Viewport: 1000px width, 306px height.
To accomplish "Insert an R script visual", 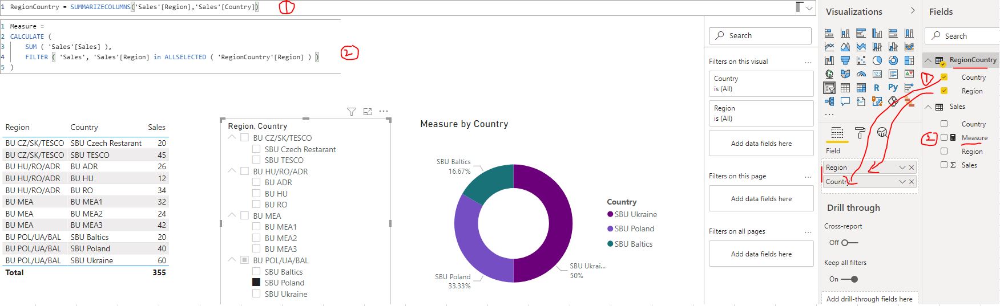I will coord(877,88).
